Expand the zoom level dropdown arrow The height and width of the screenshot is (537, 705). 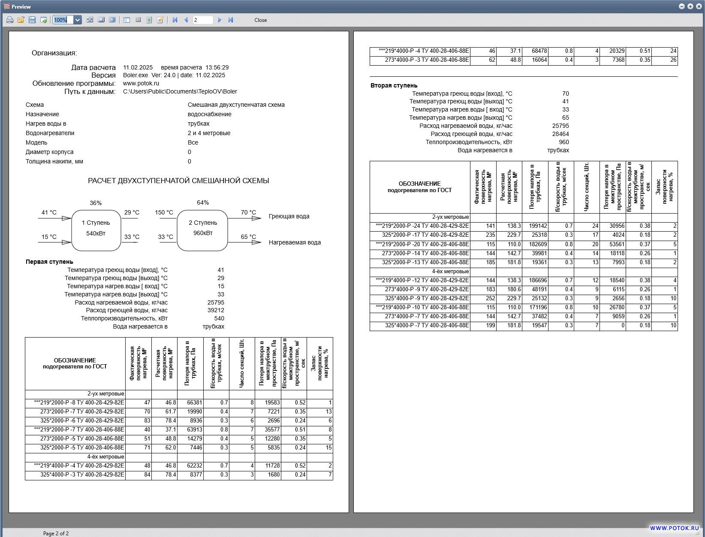point(78,20)
